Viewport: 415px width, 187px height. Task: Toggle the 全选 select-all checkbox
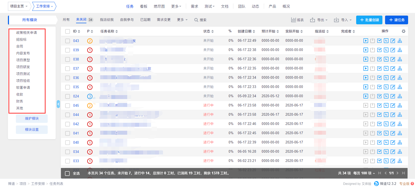68,173
